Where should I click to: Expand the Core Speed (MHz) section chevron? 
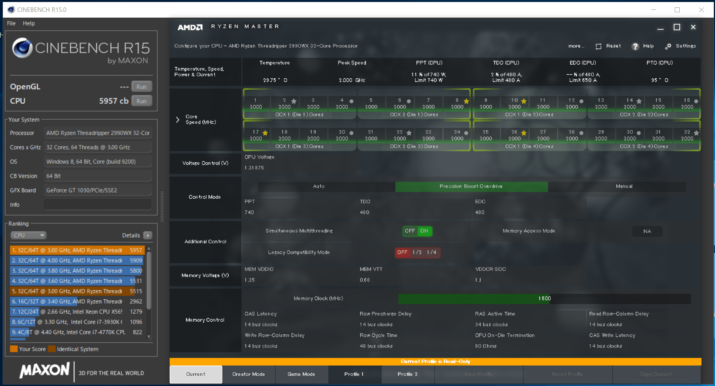pyautogui.click(x=177, y=120)
